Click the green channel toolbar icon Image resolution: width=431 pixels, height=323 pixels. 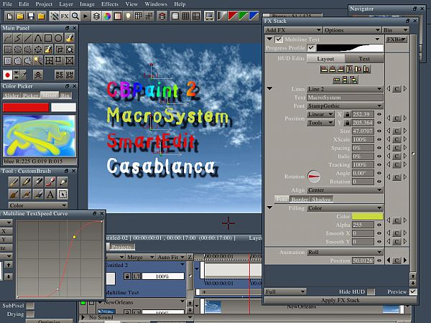point(244,17)
